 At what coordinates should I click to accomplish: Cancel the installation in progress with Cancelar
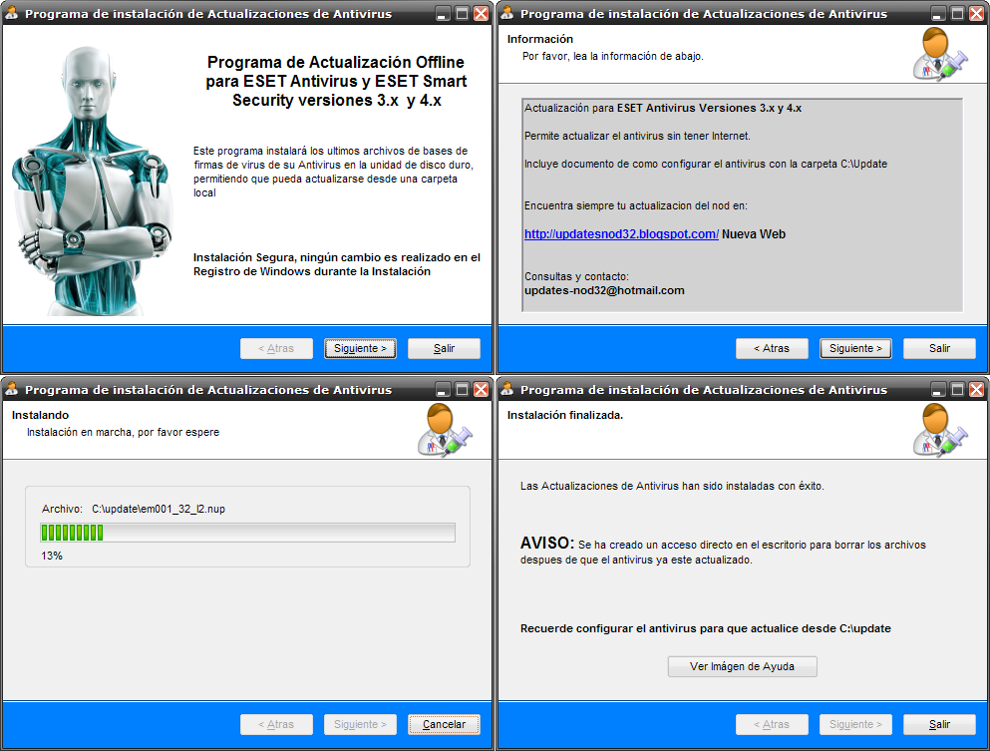tap(444, 724)
